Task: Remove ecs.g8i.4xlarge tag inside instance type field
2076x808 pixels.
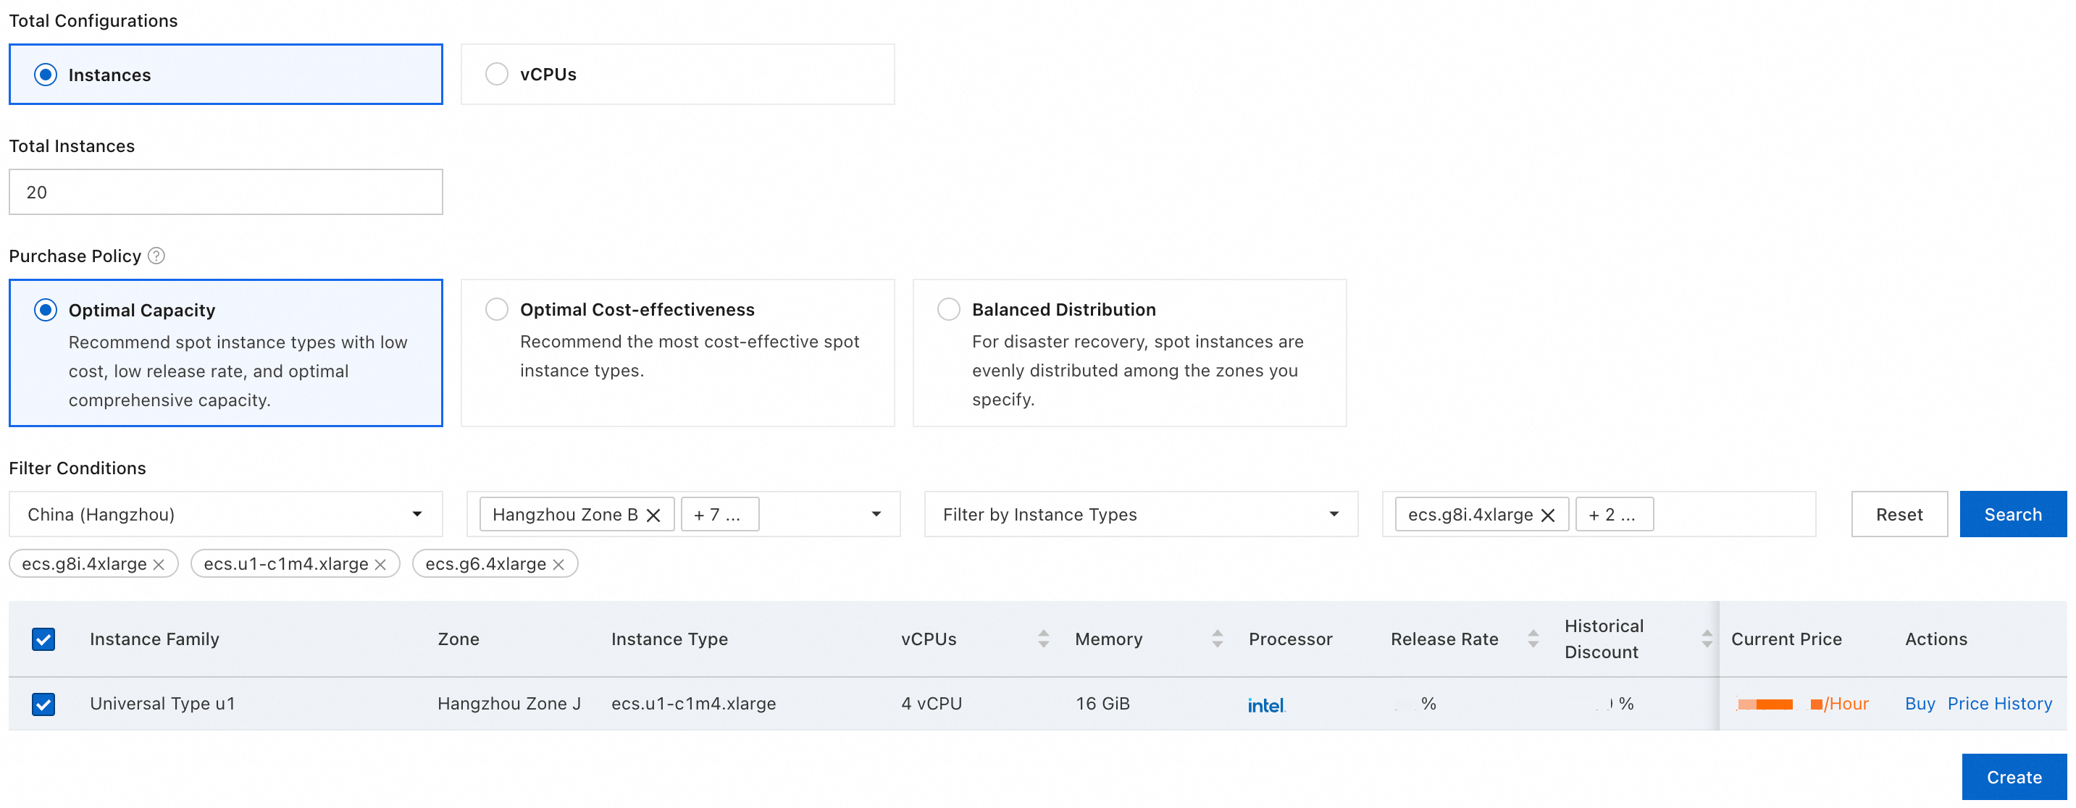Action: [1547, 515]
